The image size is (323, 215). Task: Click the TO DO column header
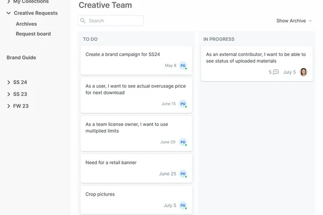[x=90, y=39]
